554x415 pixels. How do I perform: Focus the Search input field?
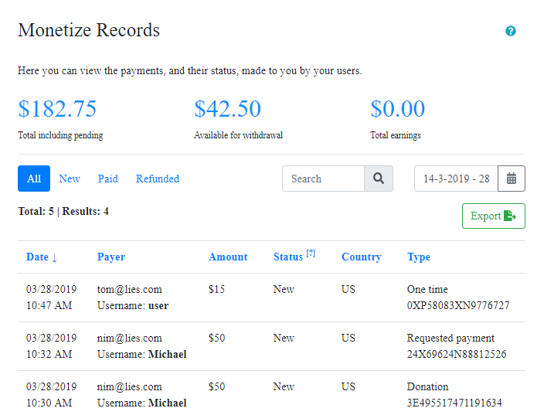(x=323, y=179)
